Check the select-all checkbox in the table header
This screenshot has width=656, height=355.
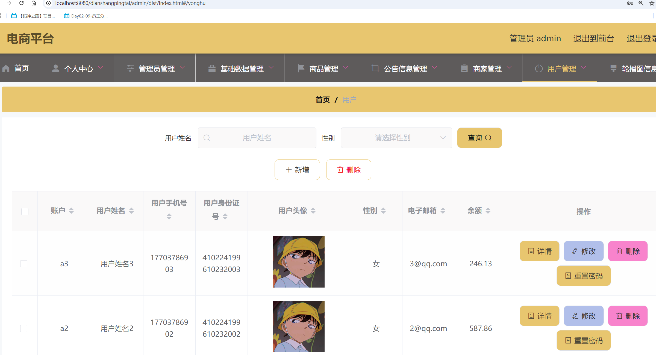(25, 211)
